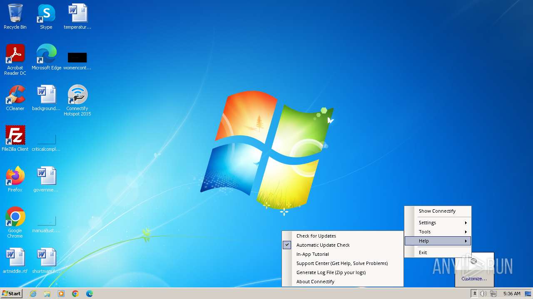
Task: Select the artmiddle.rtf document icon
Action: (15, 261)
